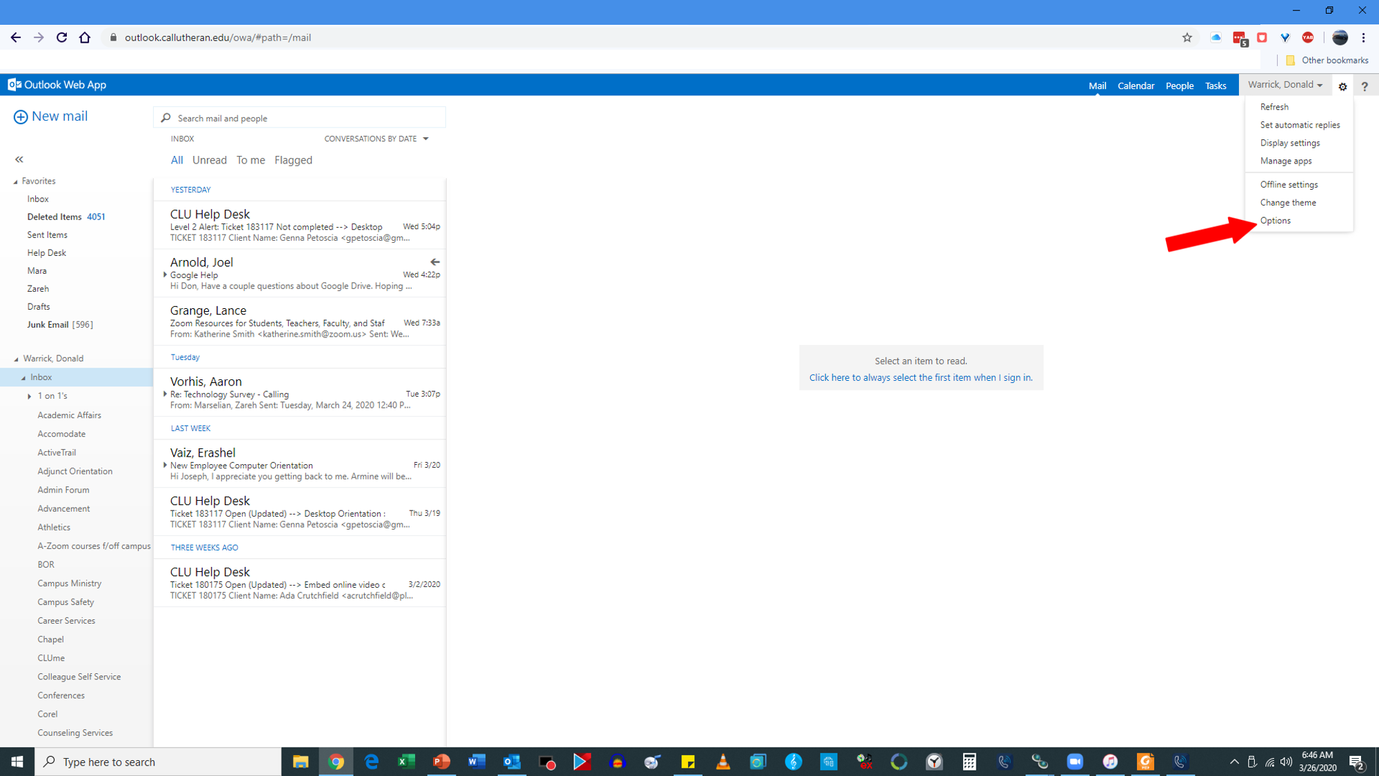Screen dimensions: 1379x776
Task: Select Options in settings menu
Action: point(1275,221)
